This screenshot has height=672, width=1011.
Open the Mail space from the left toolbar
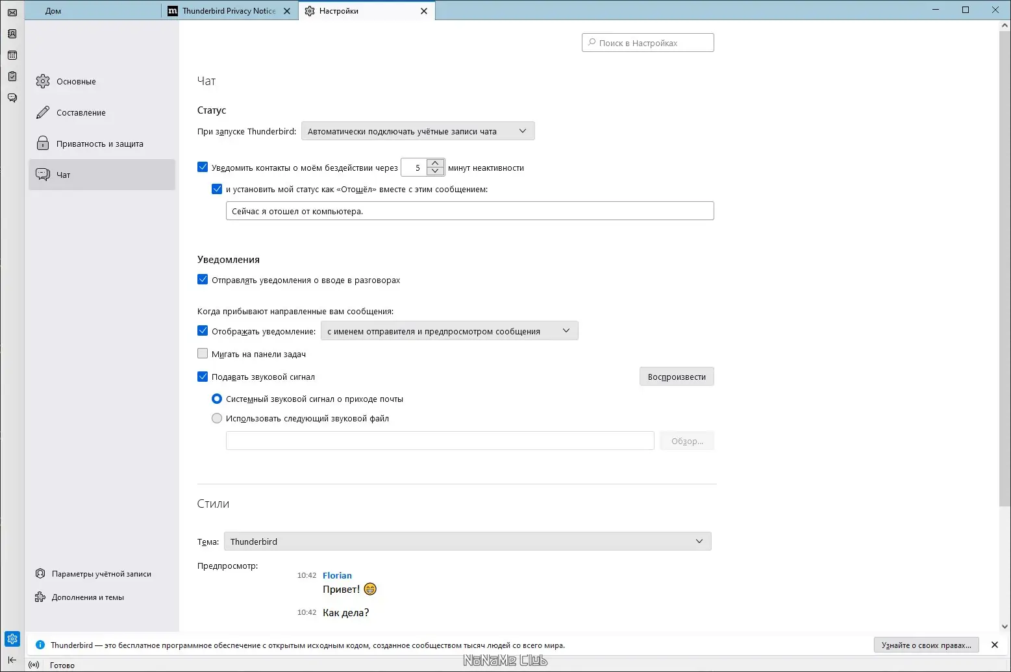[12, 12]
